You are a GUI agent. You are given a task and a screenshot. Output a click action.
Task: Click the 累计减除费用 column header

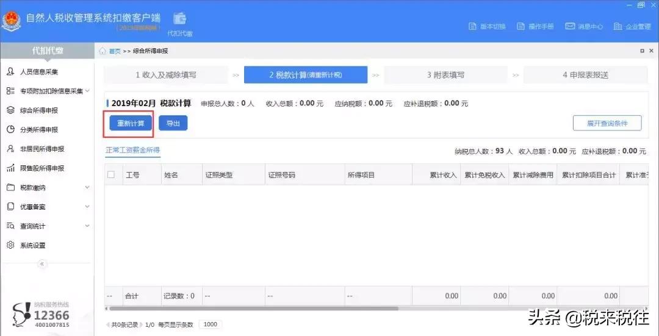533,175
